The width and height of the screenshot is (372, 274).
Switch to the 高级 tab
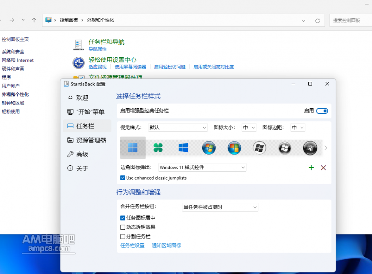(x=87, y=154)
